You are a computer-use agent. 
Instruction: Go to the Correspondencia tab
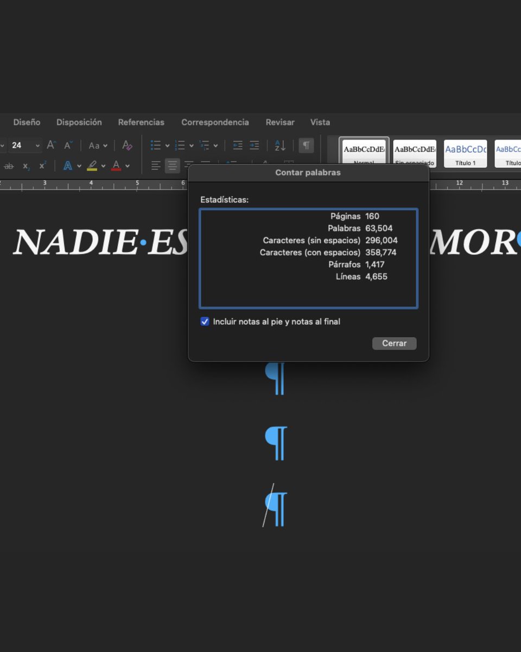(x=215, y=122)
